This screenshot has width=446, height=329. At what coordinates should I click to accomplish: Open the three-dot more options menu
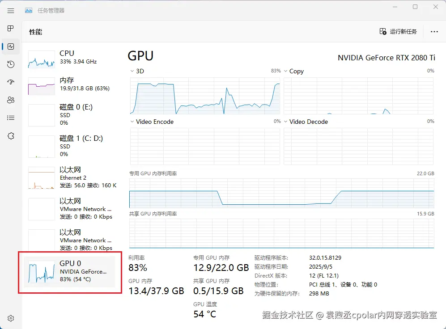coord(434,32)
